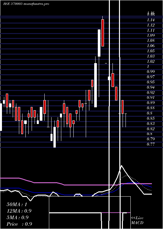Click the 1.08 price axis label
The height and width of the screenshot is (229, 163).
tap(151, 41)
